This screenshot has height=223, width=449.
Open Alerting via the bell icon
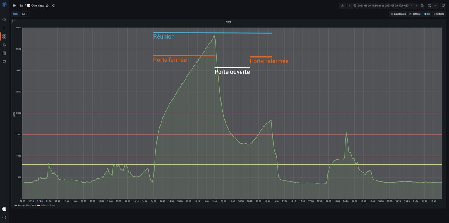[4, 45]
